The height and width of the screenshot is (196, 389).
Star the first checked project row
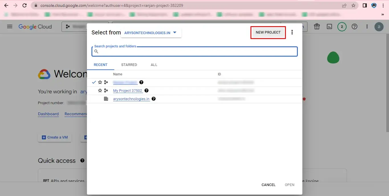pos(100,82)
